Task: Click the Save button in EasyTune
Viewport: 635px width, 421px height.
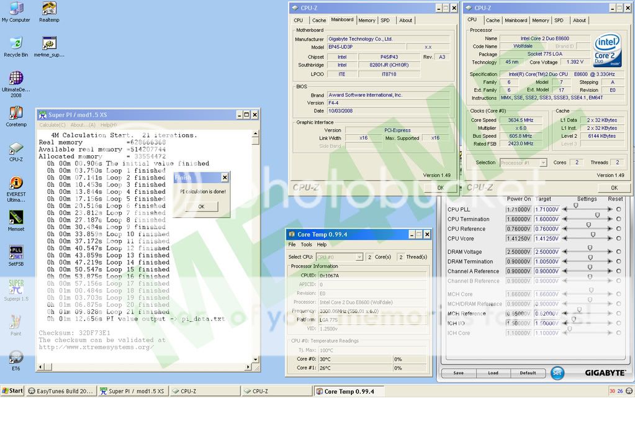Action: point(459,373)
